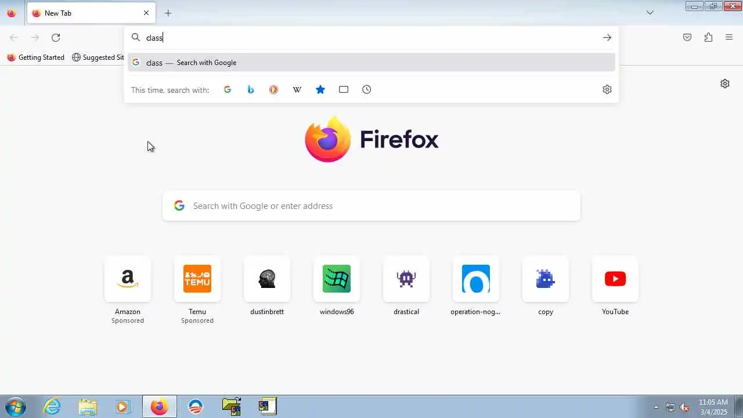Open Windows Explorer folder in taskbar
The image size is (743, 418).
click(88, 406)
